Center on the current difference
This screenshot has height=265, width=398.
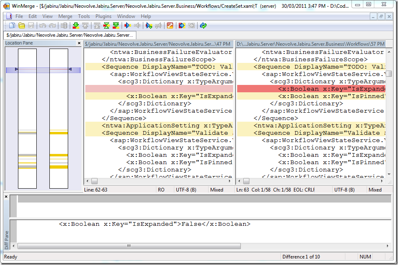pos(107,26)
